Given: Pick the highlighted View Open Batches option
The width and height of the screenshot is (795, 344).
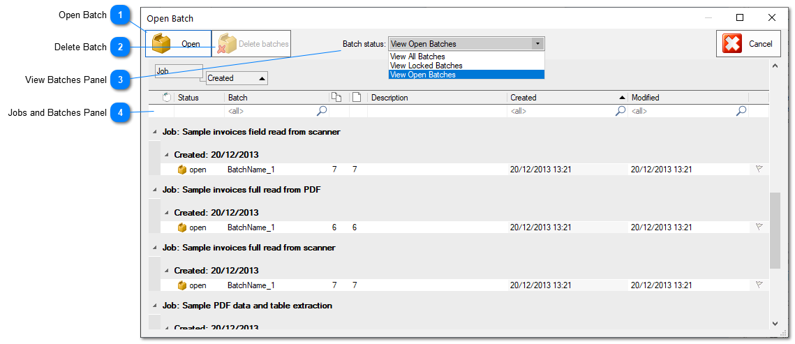Looking at the screenshot, I should tap(423, 75).
